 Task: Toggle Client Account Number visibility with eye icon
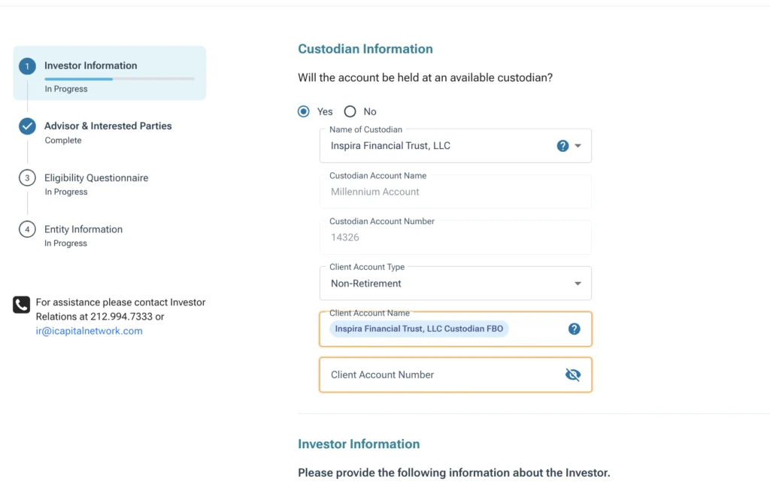click(x=573, y=374)
